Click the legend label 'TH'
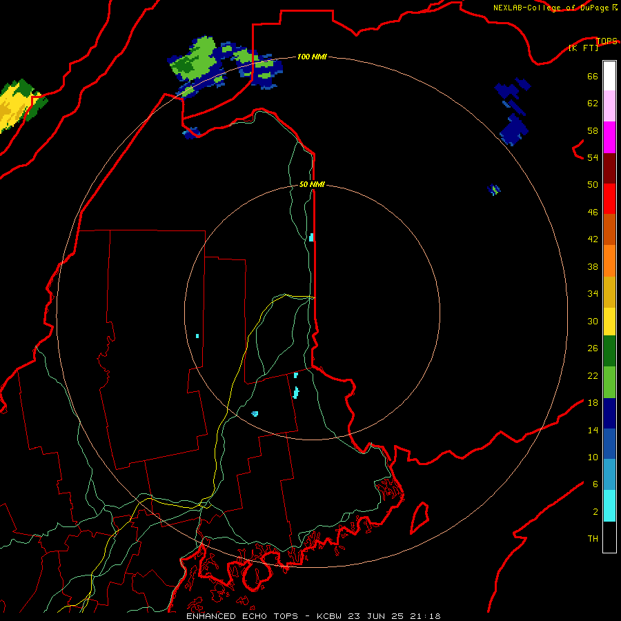The height and width of the screenshot is (621, 621). coord(593,539)
